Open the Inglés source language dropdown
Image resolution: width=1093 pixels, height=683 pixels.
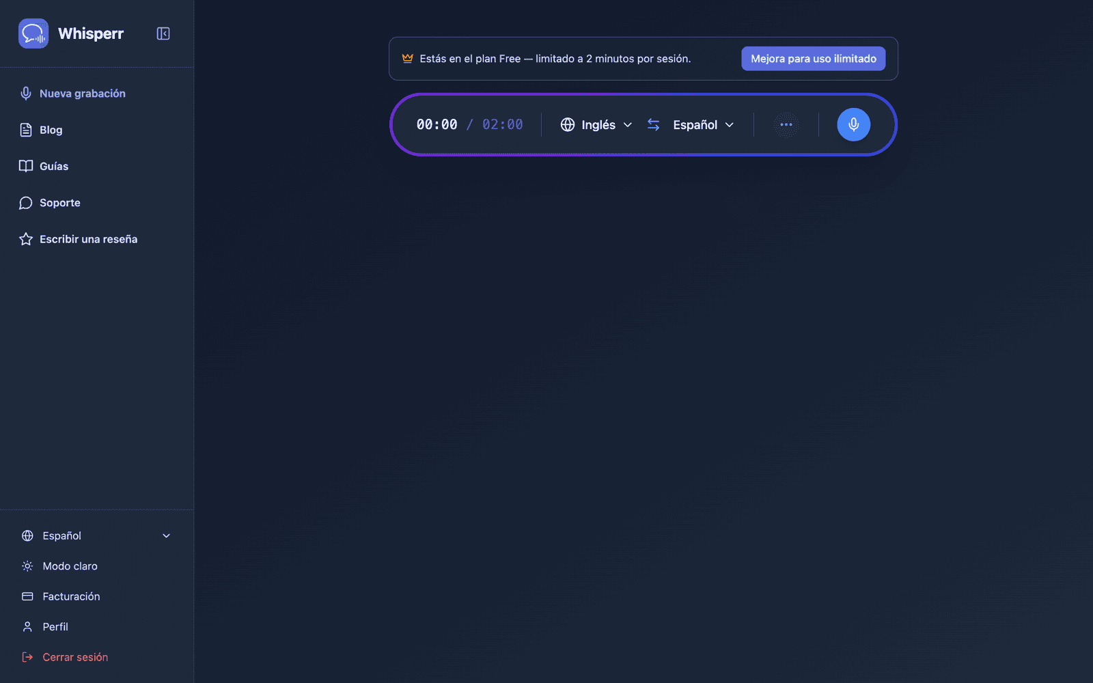pyautogui.click(x=596, y=125)
